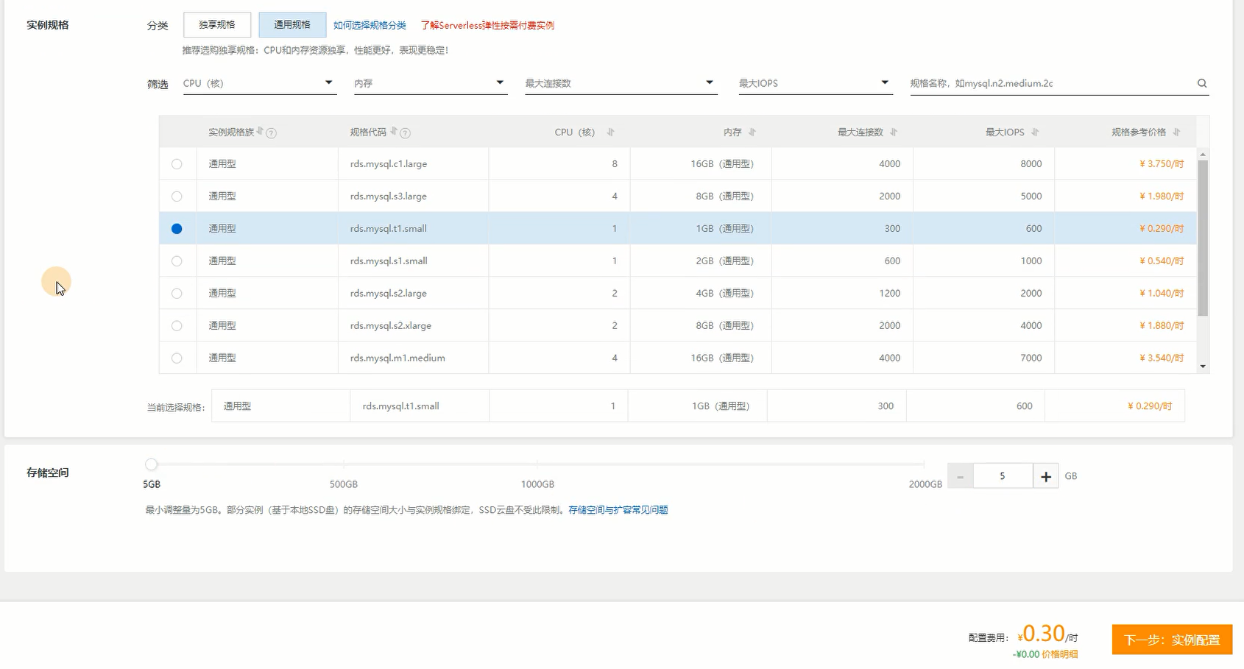Decrease storage with the minus button
Screen dimensions: 1244x669
tap(960, 477)
